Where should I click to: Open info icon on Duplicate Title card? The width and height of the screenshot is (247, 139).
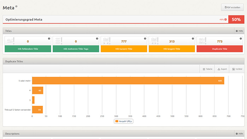[x=241, y=39]
